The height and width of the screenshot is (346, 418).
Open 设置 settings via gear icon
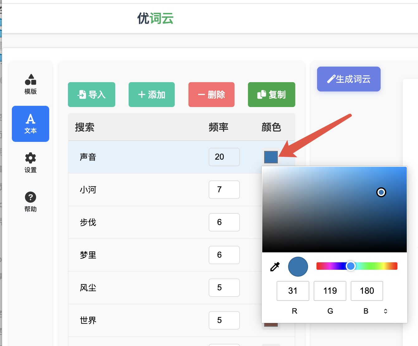point(30,158)
